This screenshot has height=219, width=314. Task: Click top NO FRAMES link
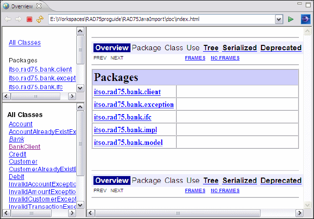click(225, 58)
